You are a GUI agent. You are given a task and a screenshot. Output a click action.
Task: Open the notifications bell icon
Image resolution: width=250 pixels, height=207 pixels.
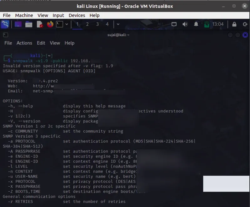tap(196, 24)
